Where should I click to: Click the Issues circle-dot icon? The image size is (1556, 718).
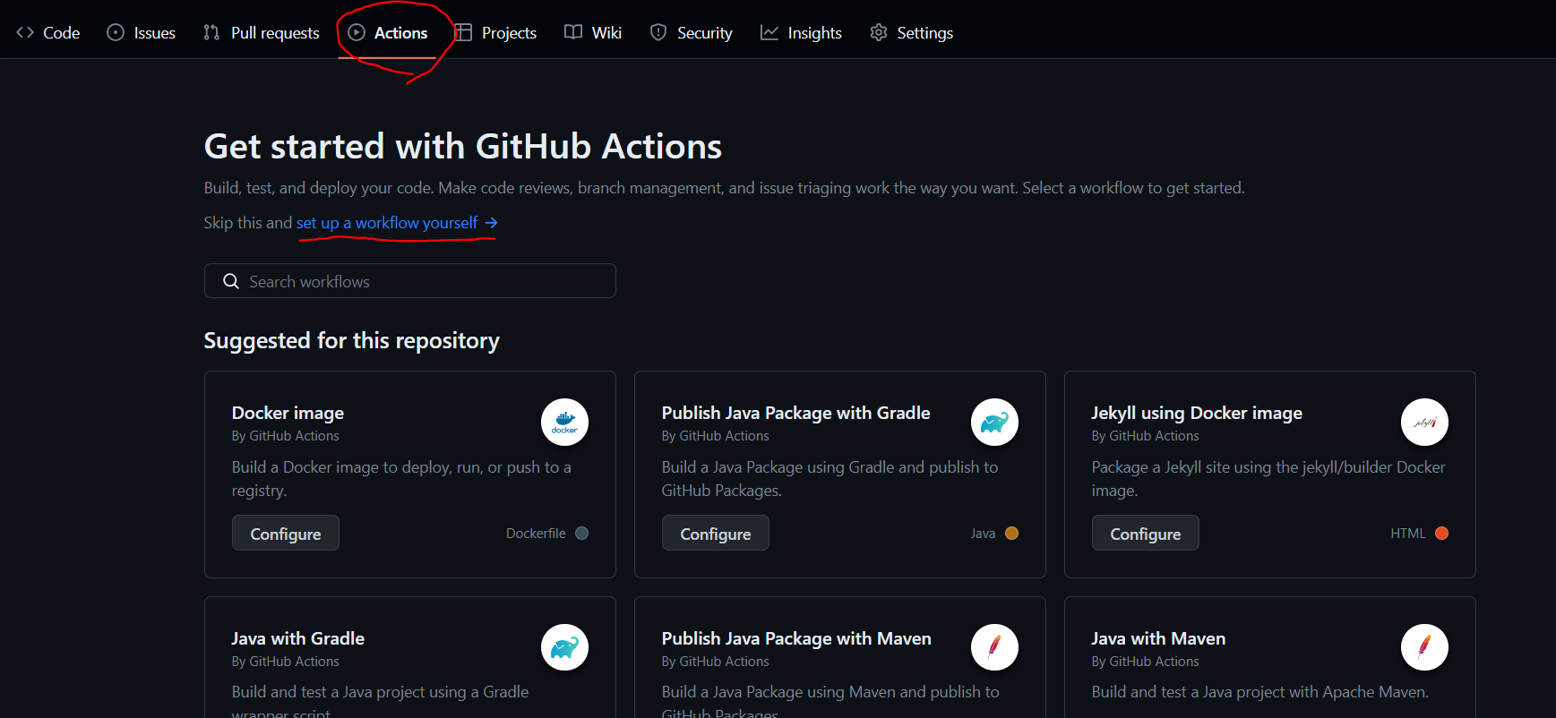coord(116,33)
